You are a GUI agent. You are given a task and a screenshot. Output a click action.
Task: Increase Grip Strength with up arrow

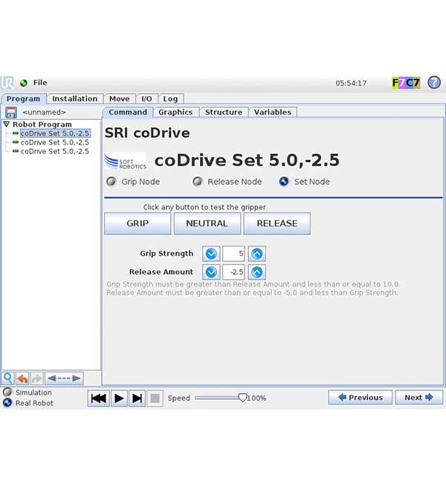pyautogui.click(x=257, y=254)
